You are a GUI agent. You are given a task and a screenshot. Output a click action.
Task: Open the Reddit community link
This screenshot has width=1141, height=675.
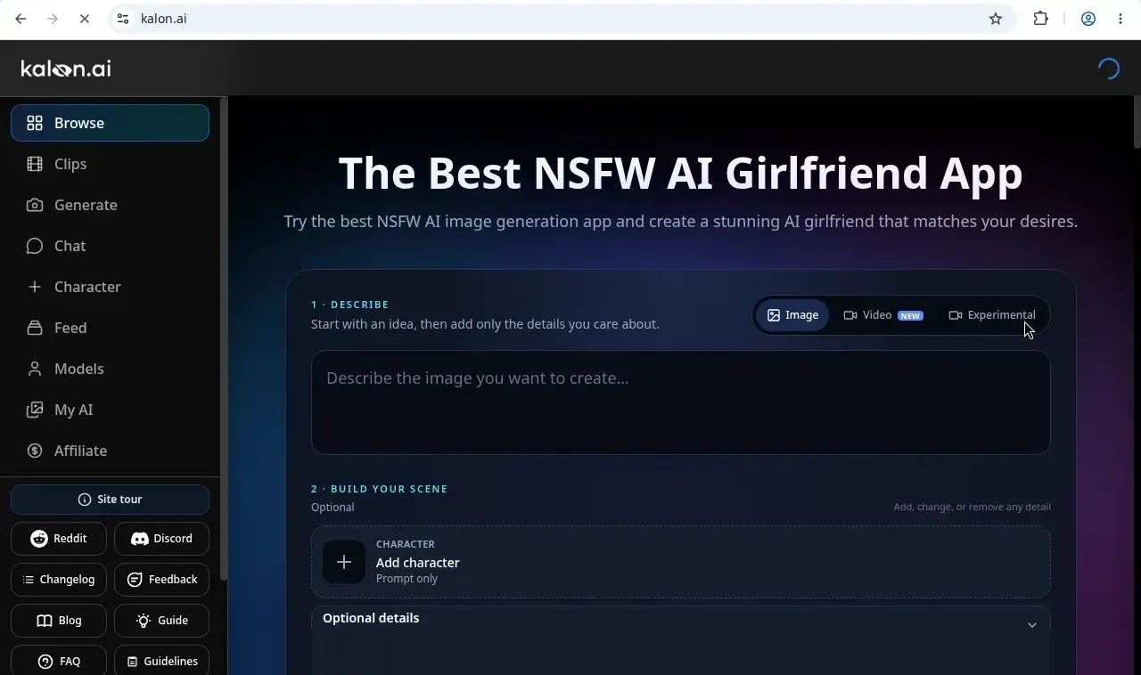pyautogui.click(x=59, y=539)
